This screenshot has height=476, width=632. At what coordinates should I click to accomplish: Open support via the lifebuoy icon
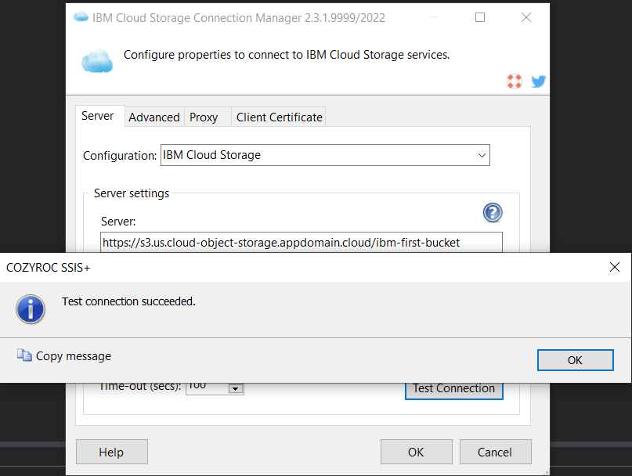point(515,81)
